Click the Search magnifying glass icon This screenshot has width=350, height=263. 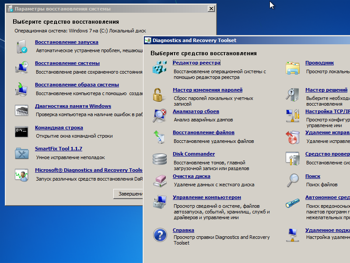click(x=292, y=180)
